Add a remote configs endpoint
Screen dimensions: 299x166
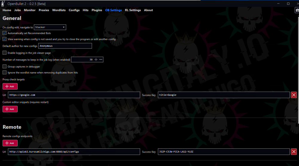(10, 143)
